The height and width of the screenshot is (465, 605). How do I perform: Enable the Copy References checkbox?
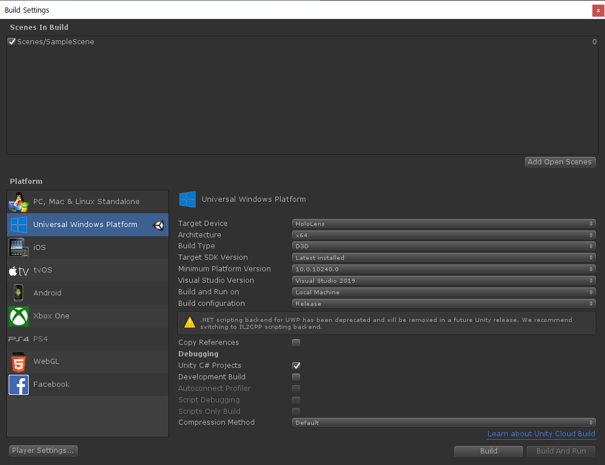coord(296,343)
